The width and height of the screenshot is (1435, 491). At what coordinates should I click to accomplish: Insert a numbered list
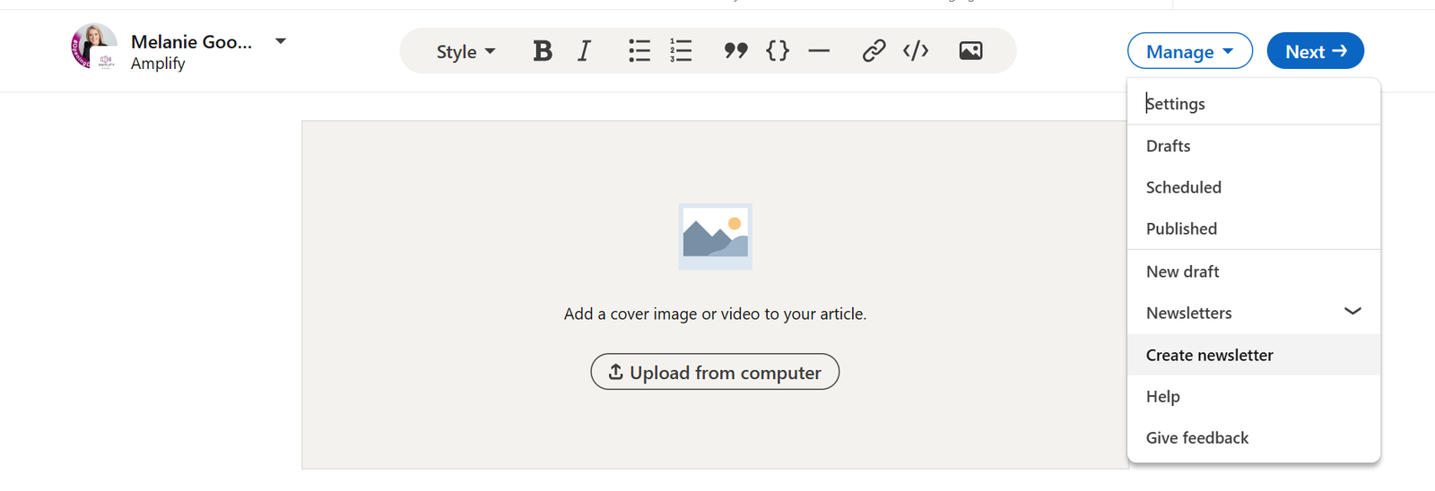point(681,51)
